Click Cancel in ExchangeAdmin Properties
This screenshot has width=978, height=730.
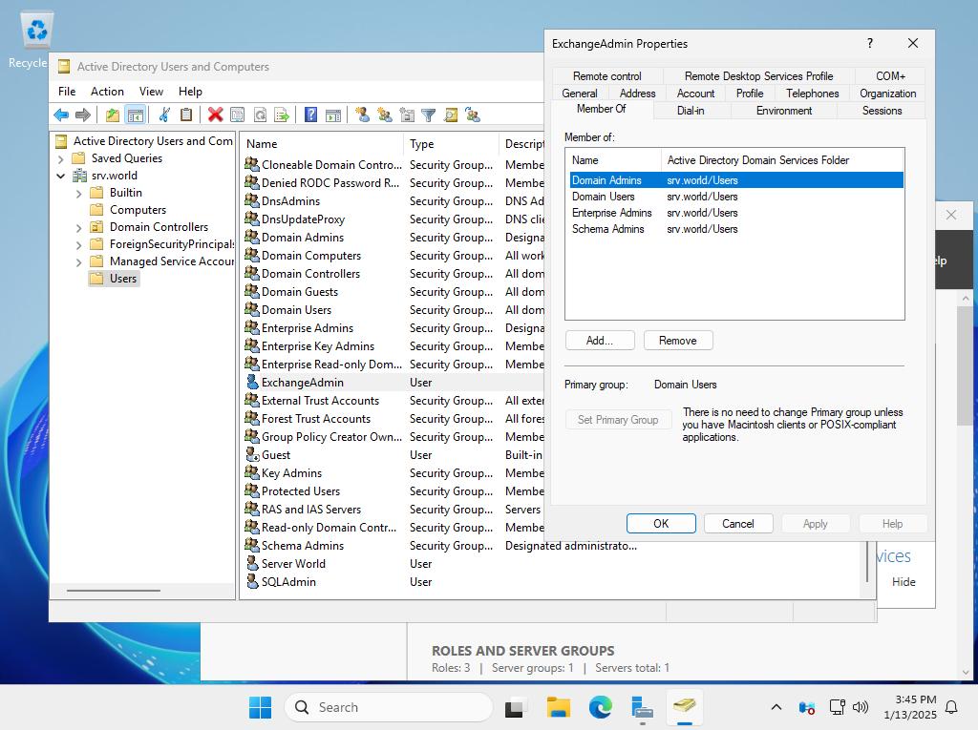(738, 524)
